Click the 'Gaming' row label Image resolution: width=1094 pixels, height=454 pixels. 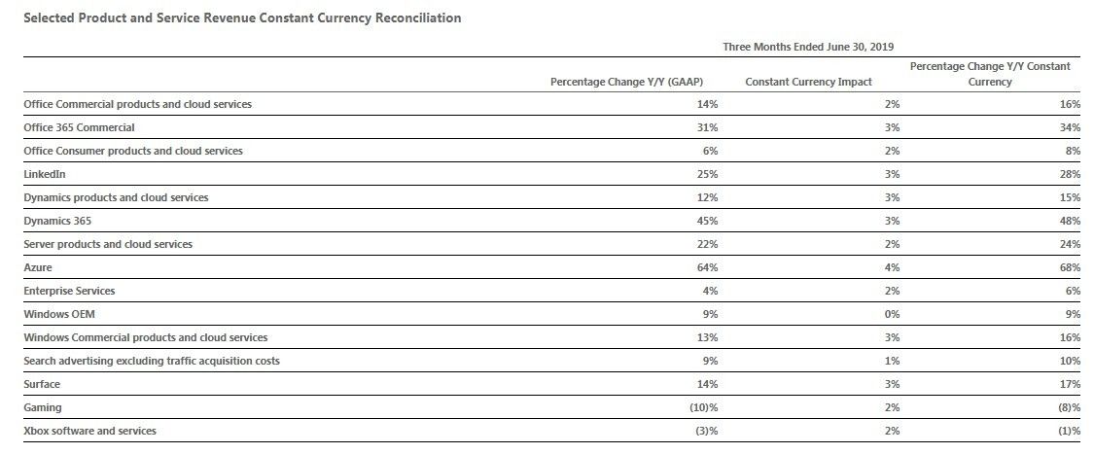coord(42,407)
